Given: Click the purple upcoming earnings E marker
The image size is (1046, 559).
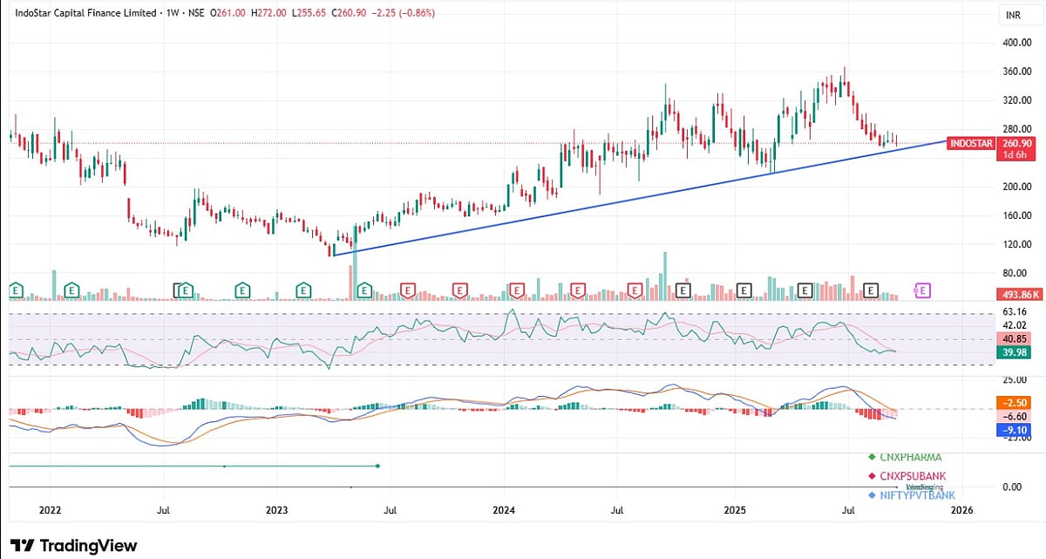Looking at the screenshot, I should (922, 290).
